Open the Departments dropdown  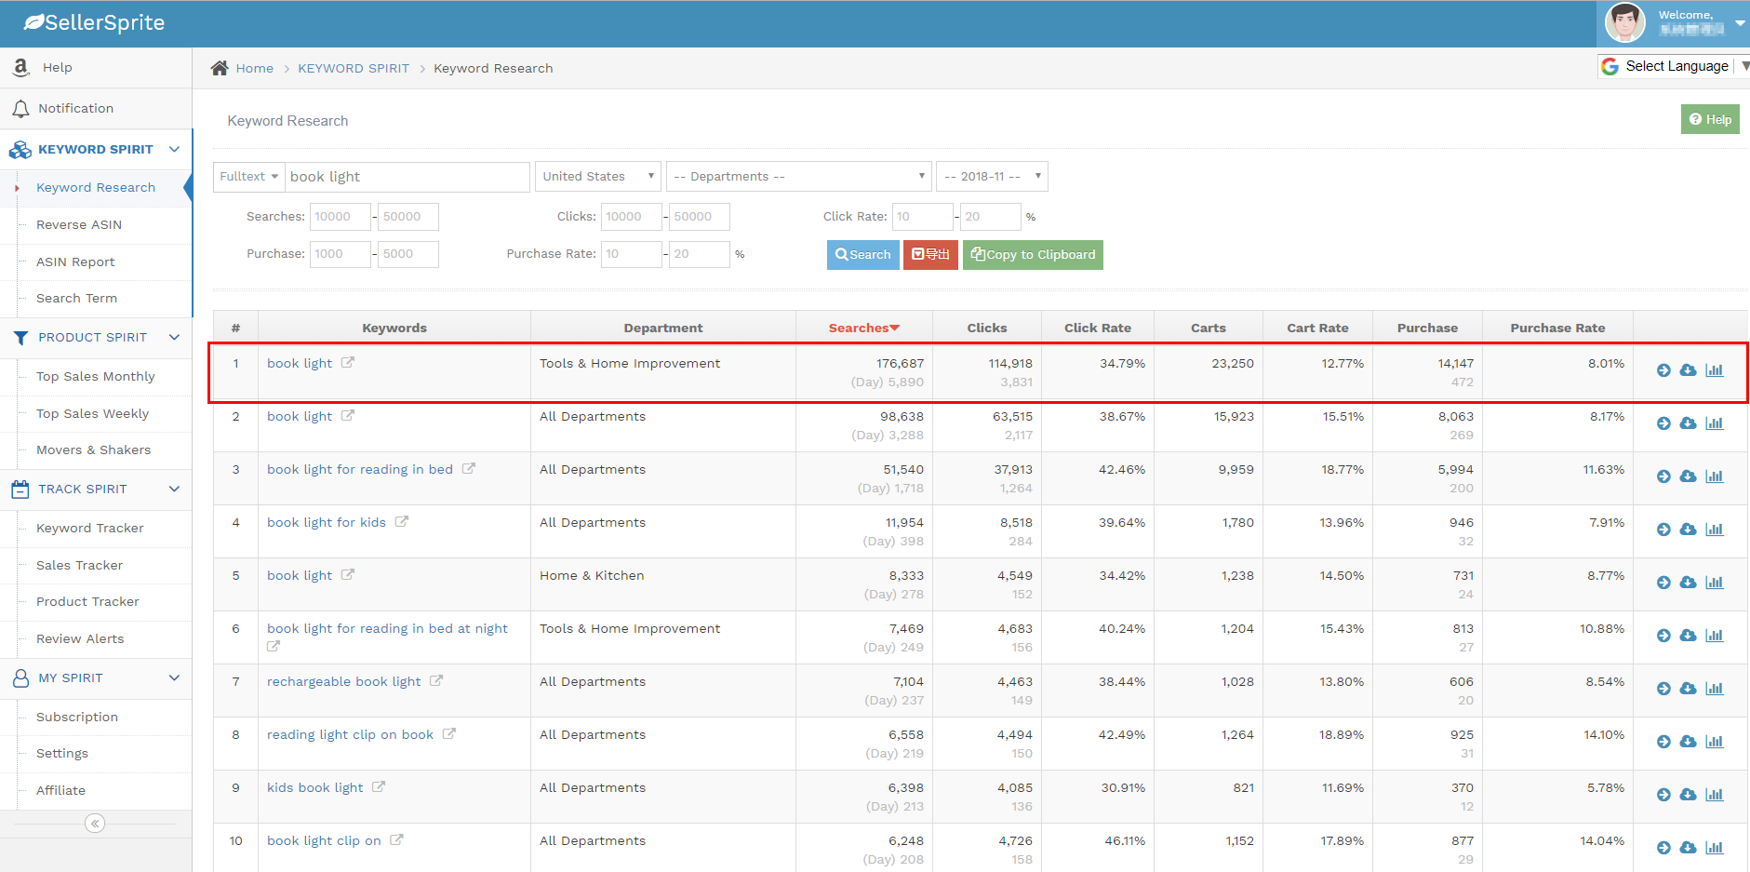point(798,177)
